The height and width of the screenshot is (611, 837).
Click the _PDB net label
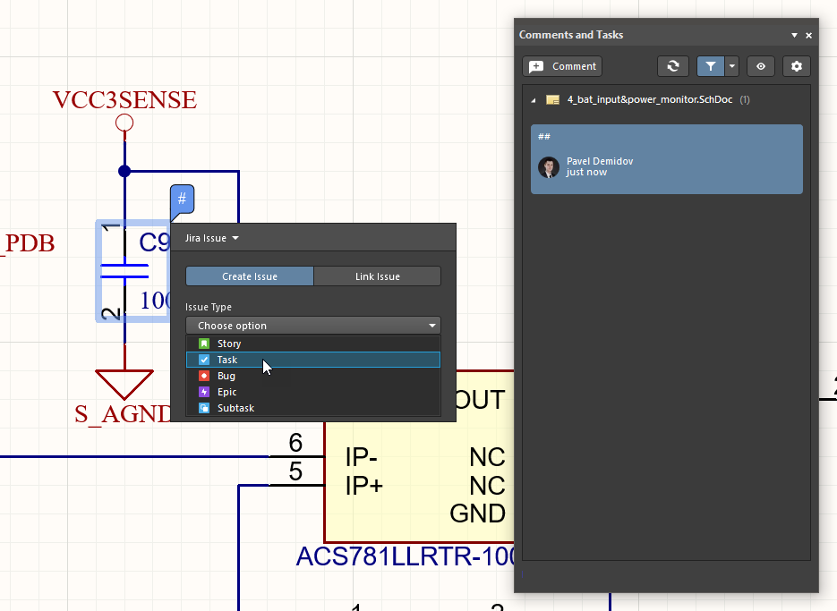coord(27,243)
